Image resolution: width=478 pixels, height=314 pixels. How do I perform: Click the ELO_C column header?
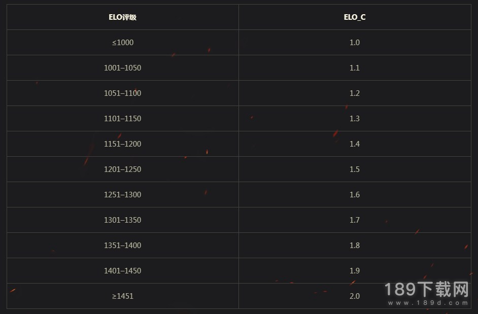355,17
